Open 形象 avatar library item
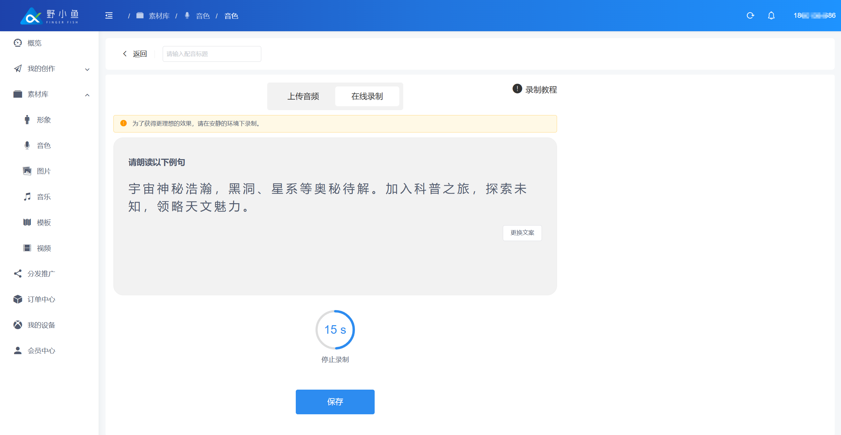Image resolution: width=841 pixels, height=435 pixels. pos(44,120)
